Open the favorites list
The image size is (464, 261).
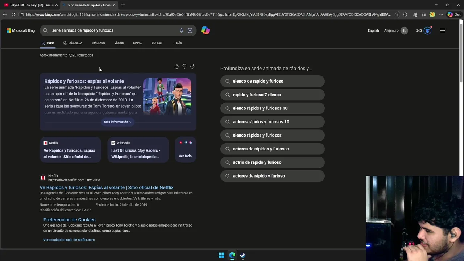click(x=423, y=14)
